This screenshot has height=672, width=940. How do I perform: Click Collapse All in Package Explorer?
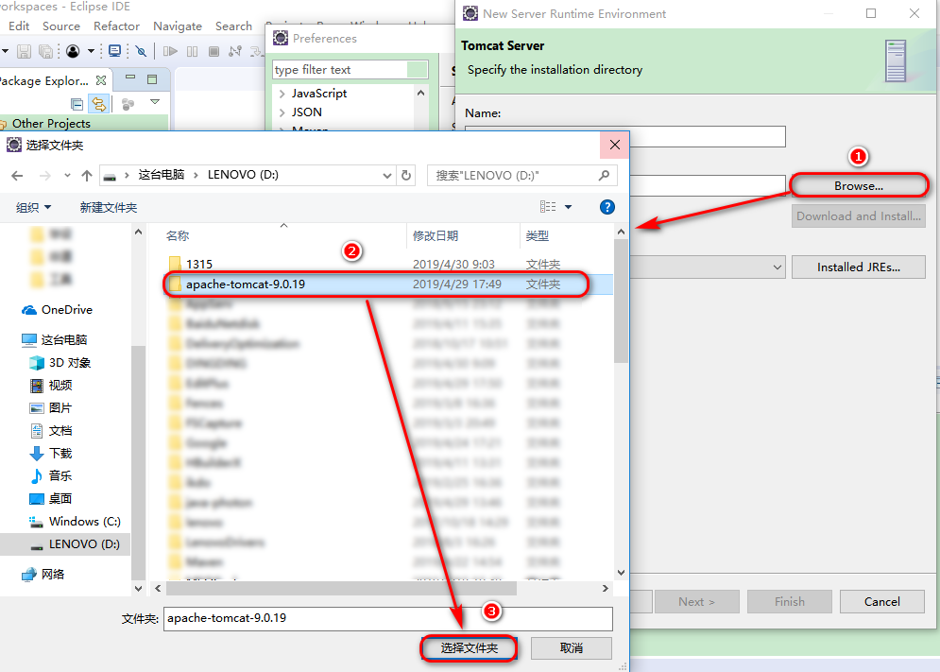coord(77,104)
